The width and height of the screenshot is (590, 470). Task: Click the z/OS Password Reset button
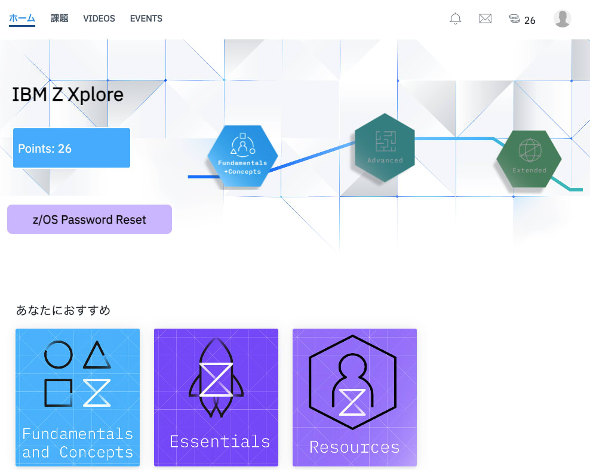89,219
